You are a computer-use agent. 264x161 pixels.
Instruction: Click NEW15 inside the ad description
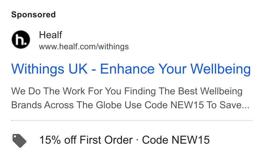187,105
